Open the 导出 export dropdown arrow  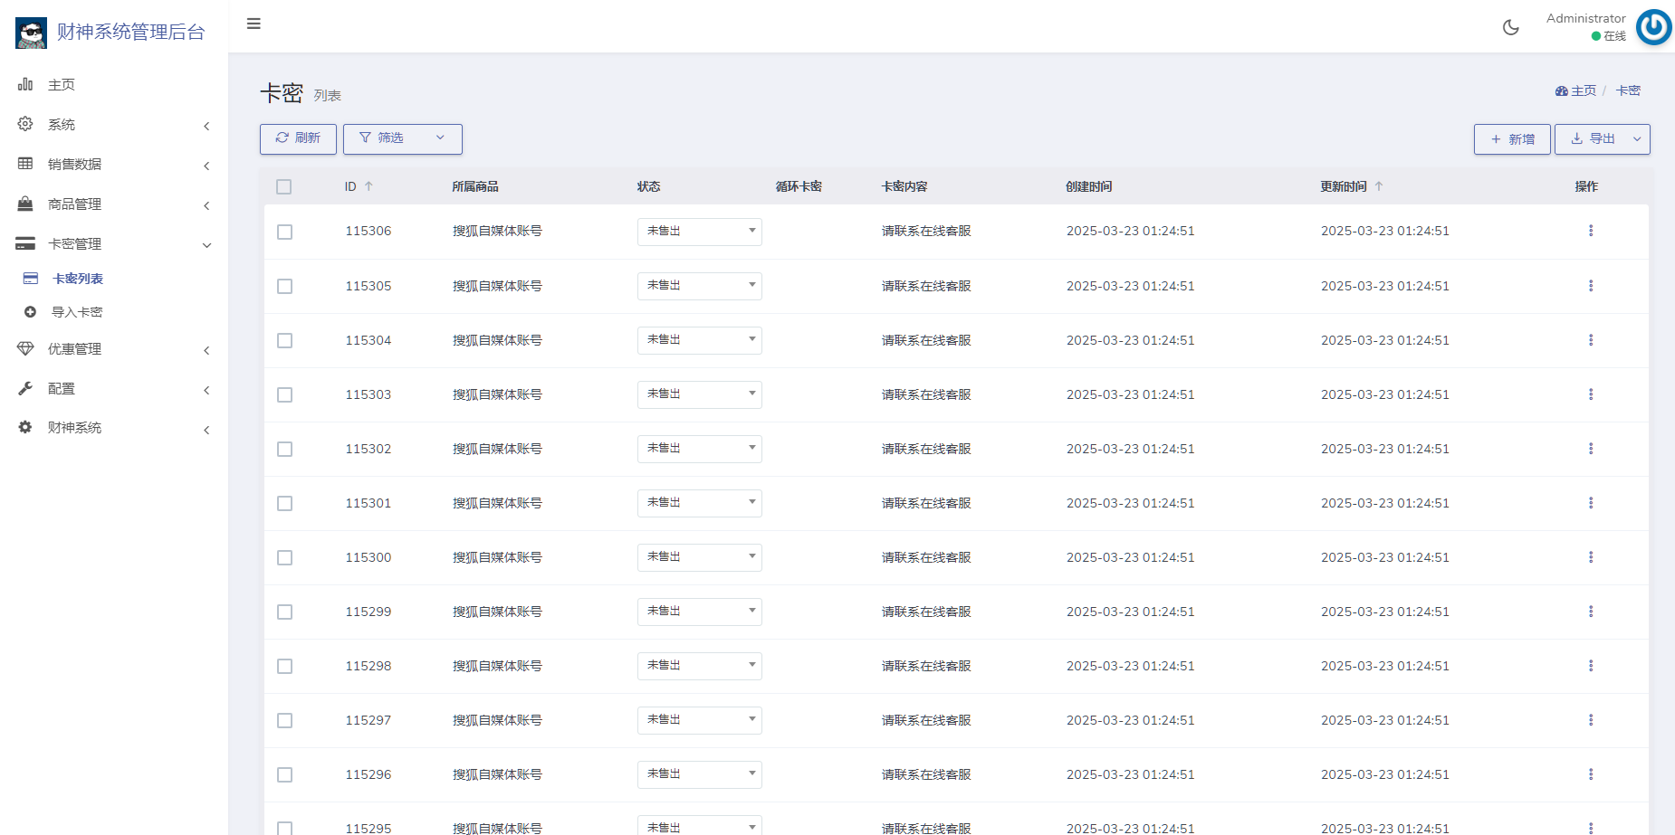(1637, 138)
